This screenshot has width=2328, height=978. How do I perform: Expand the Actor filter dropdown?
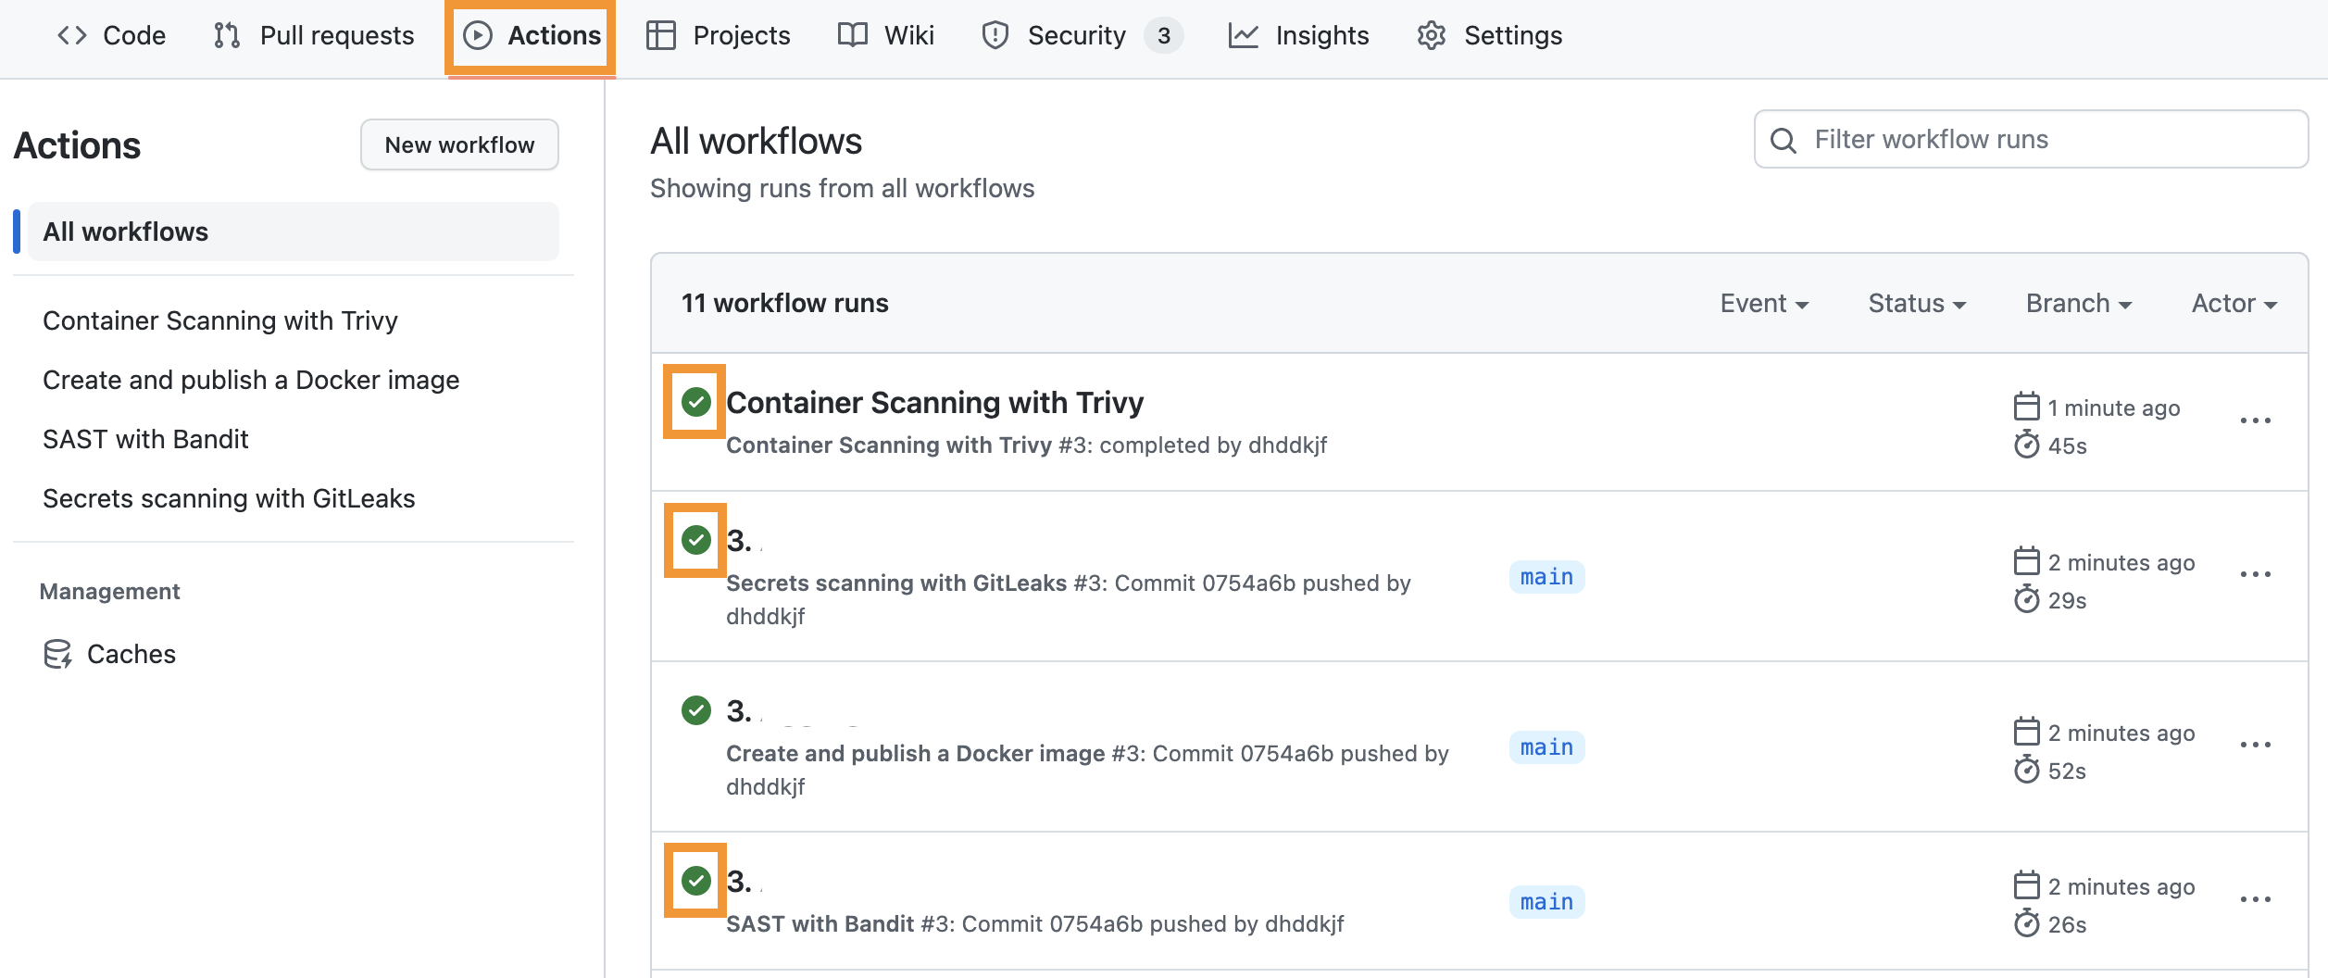pos(2234,304)
